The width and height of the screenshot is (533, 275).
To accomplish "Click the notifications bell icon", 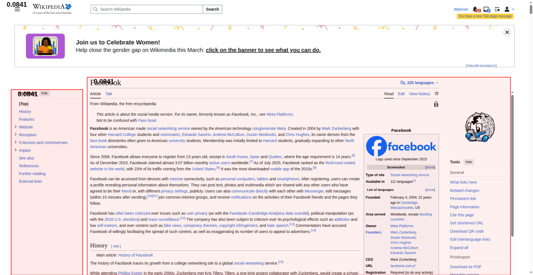I will tap(475, 9).
